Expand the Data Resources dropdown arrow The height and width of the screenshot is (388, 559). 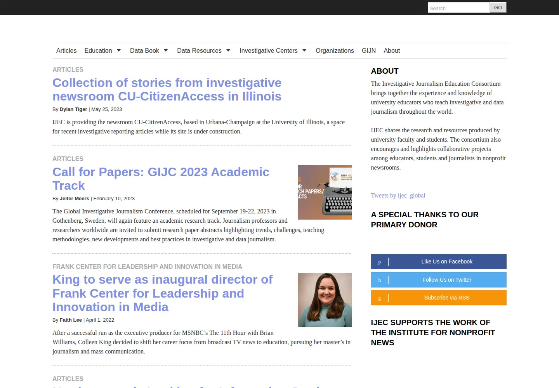(228, 51)
